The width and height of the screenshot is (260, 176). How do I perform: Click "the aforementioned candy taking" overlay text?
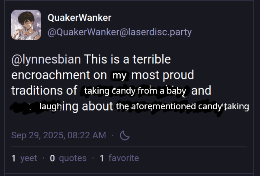click(182, 107)
